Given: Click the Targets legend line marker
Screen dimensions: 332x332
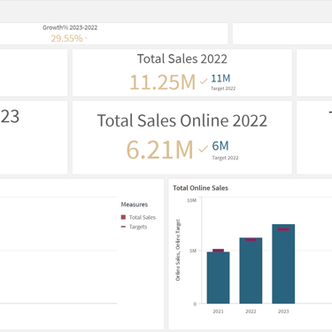Looking at the screenshot, I should 123,227.
